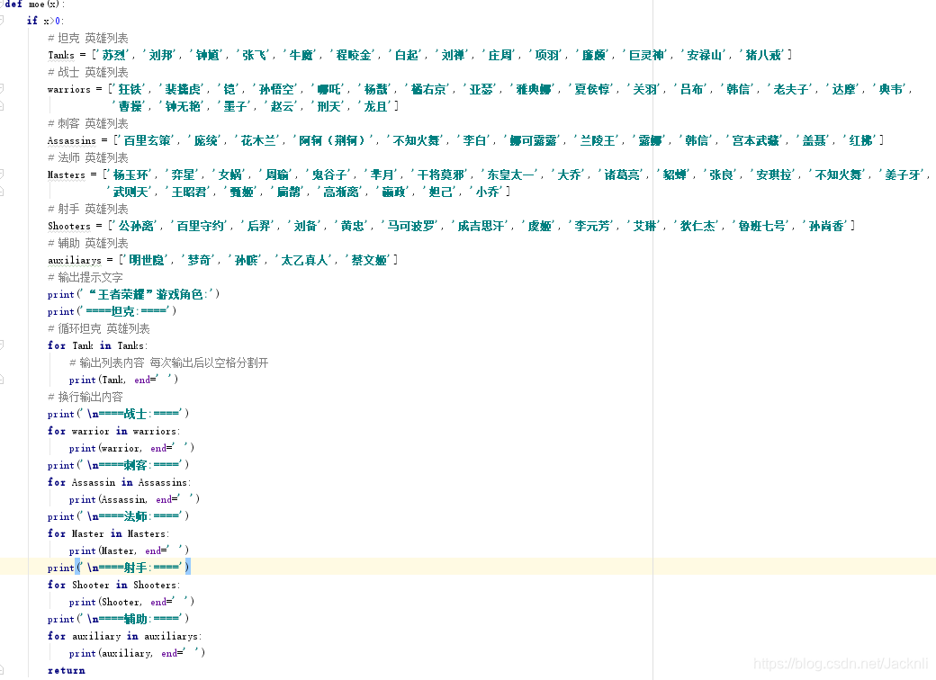The height and width of the screenshot is (680, 936).
Task: Click the 'for auxiliary in auxiliarys:' loop line
Action: (x=125, y=637)
